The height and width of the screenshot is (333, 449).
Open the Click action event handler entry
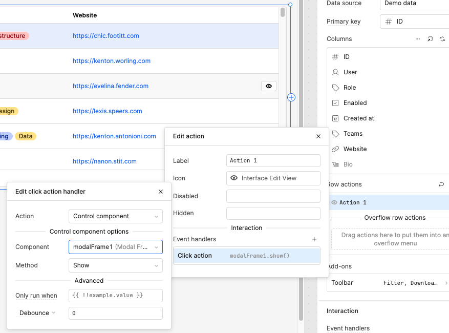(247, 256)
